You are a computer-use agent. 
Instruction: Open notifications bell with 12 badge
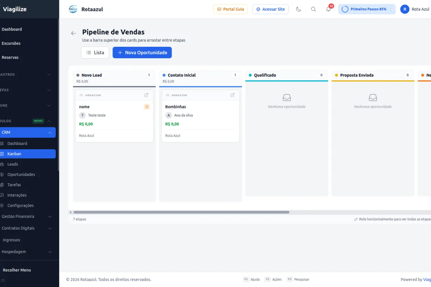329,9
